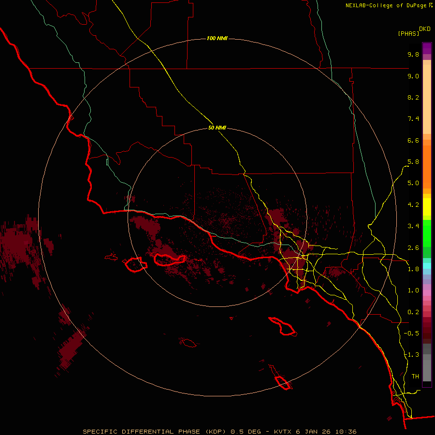Click the 8.2 legend value
This screenshot has width=435, height=435.
point(413,97)
